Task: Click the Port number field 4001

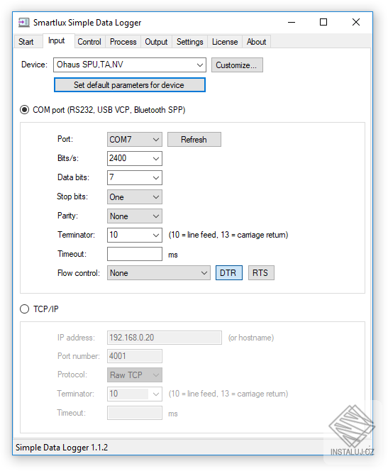Action: coord(135,356)
